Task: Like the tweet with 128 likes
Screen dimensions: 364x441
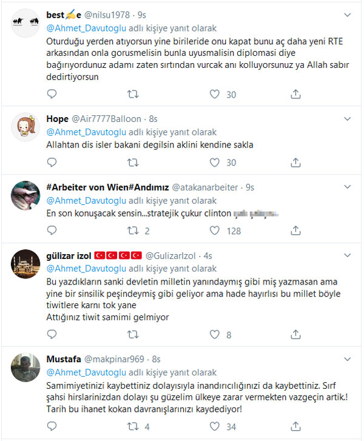Action: 214,231
